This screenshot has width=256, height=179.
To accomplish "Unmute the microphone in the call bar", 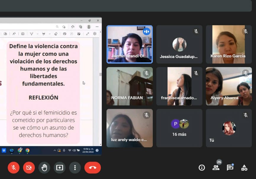I will (x=14, y=168).
